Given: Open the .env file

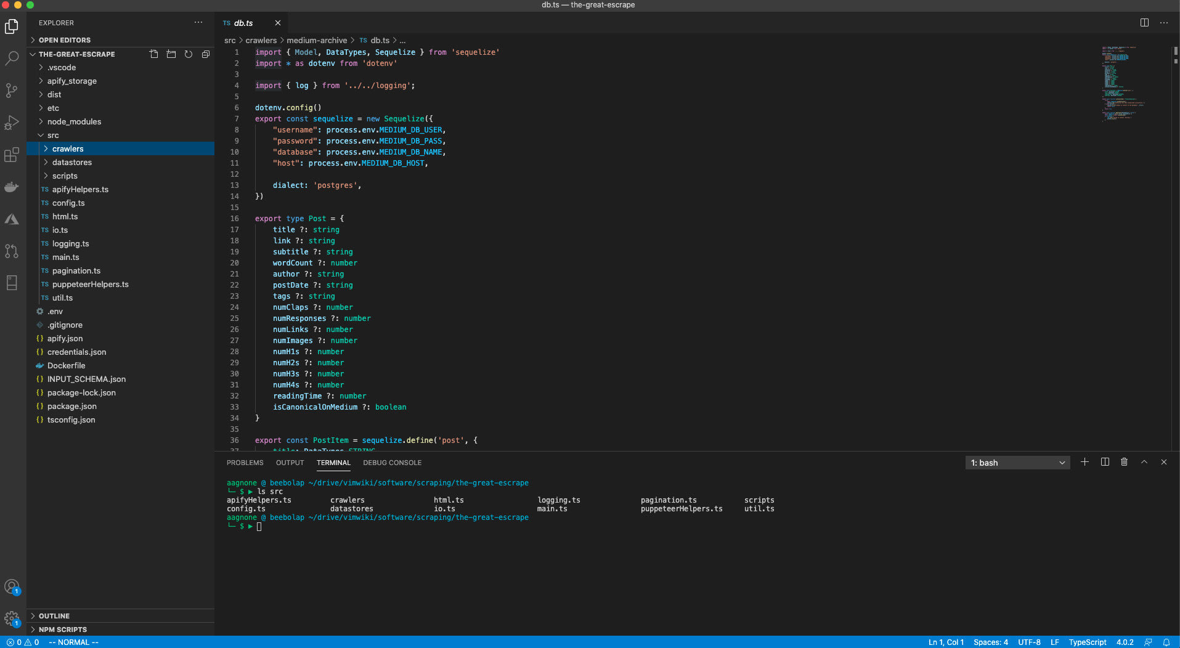Looking at the screenshot, I should (x=121, y=312).
